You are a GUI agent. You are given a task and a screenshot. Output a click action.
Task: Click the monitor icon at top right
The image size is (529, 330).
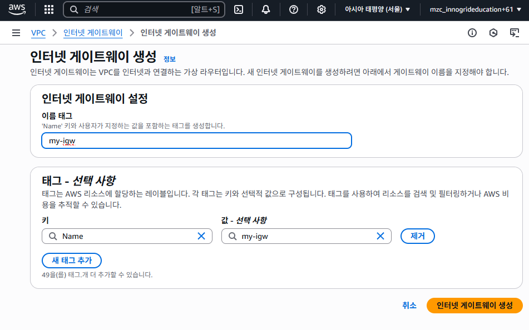pos(514,33)
